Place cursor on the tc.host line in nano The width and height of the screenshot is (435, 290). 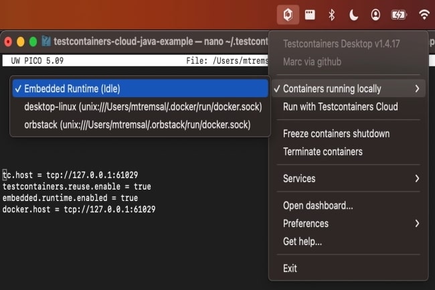(70, 175)
